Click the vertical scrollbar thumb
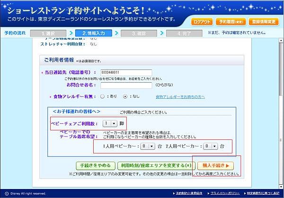The width and height of the screenshot is (284, 198). (x=281, y=69)
